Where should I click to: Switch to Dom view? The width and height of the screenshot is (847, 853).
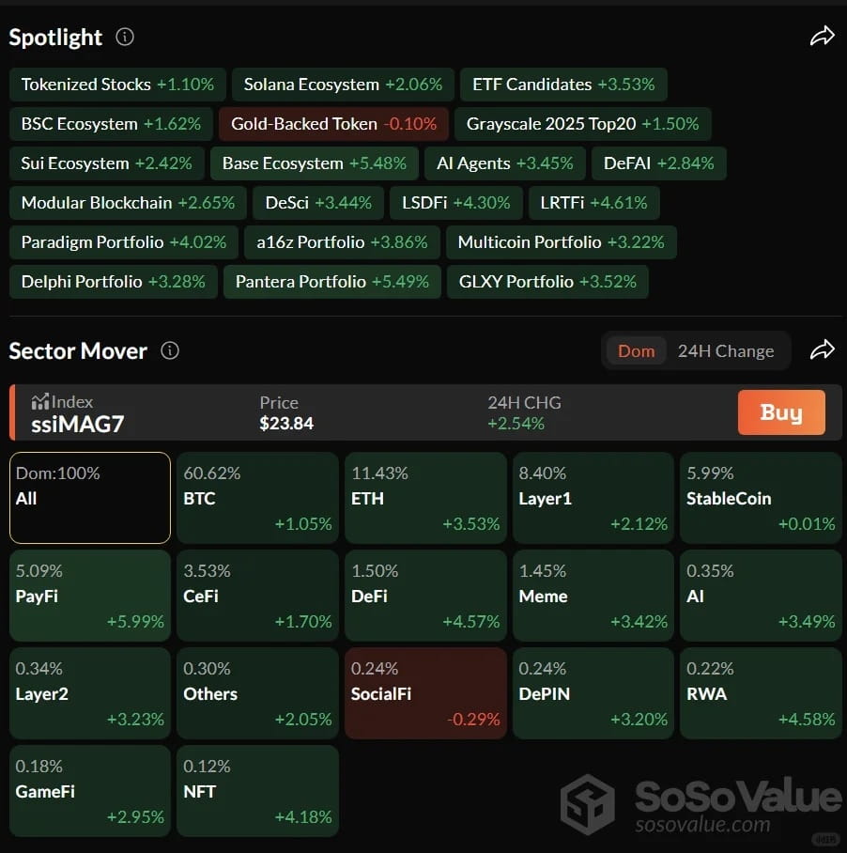[x=636, y=351]
